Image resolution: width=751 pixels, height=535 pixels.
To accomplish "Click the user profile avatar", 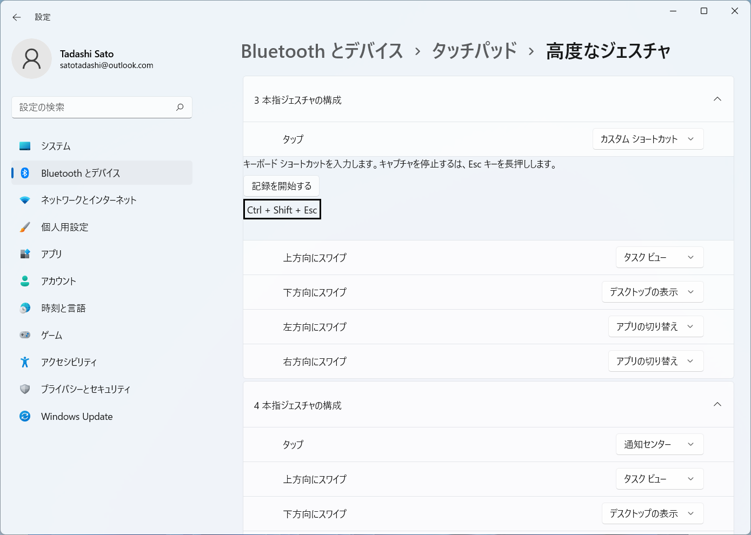I will [32, 58].
